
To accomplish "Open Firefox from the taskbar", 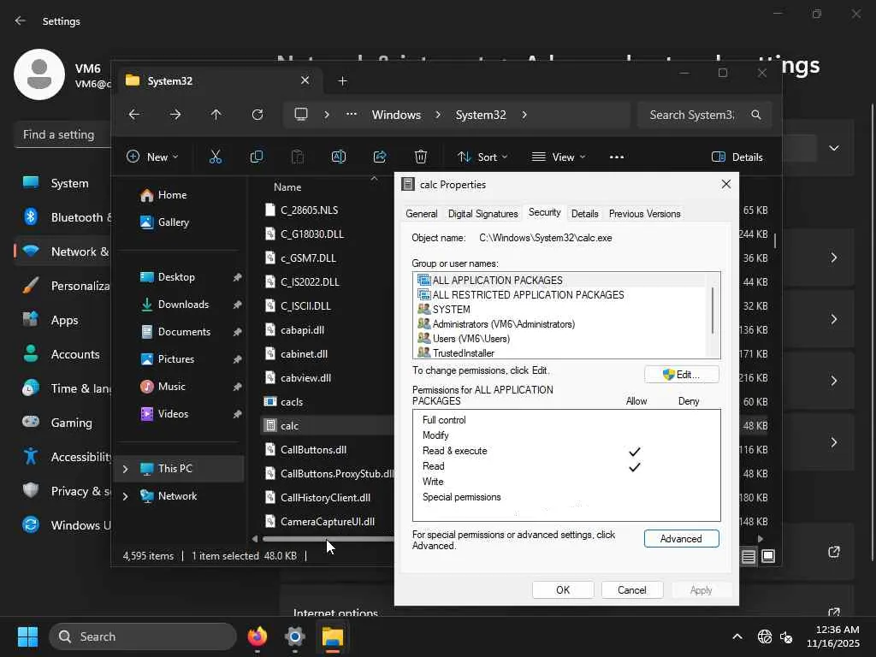I will [x=257, y=636].
